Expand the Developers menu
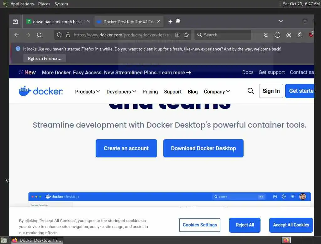Image resolution: width=321 pixels, height=244 pixels. [121, 92]
